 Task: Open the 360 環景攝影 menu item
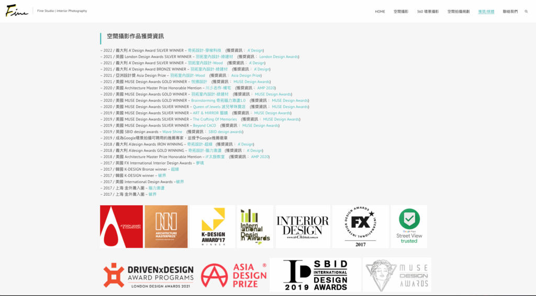coord(428,11)
